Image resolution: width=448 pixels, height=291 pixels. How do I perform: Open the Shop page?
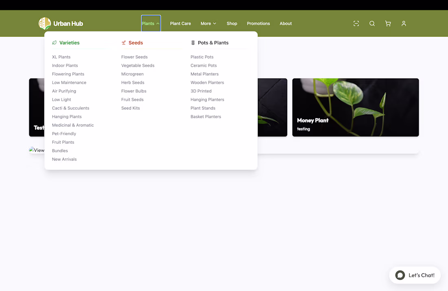pyautogui.click(x=232, y=24)
